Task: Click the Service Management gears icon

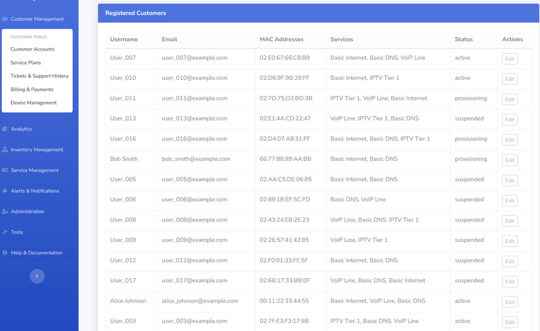Action: (5, 171)
